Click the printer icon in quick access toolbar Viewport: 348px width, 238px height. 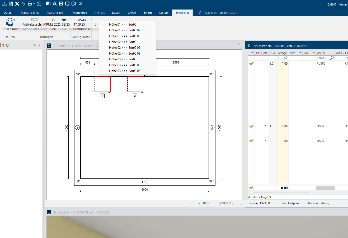pyautogui.click(x=30, y=3)
